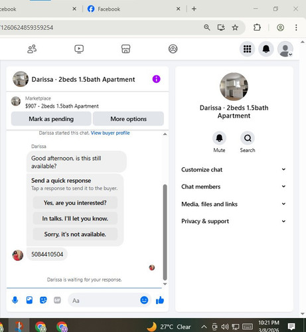Record a voice clip with microphone icon
306x332 pixels.
pos(15,300)
